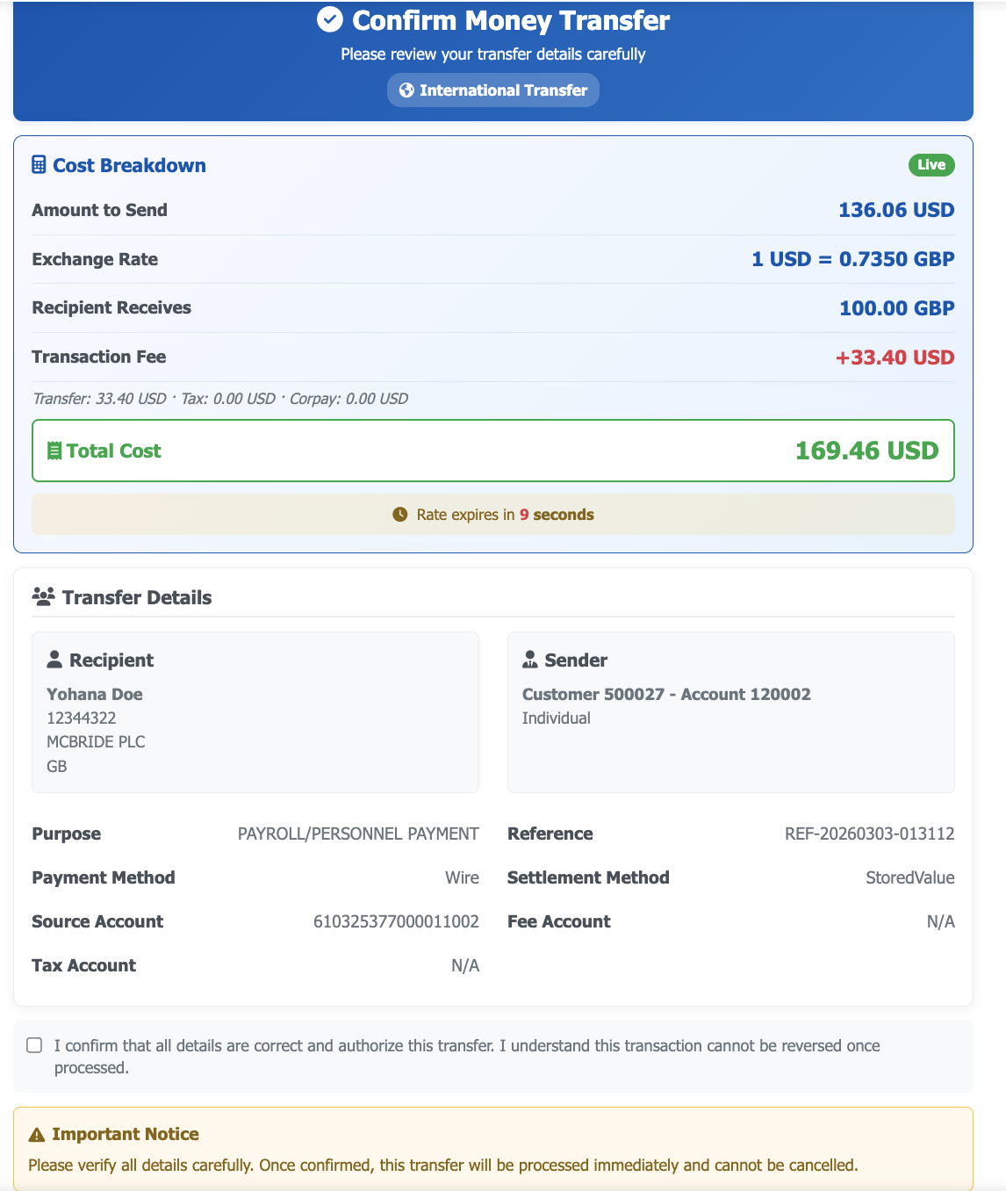Click the person icon beside Recipient heading
This screenshot has width=1006, height=1191.
coord(54,660)
